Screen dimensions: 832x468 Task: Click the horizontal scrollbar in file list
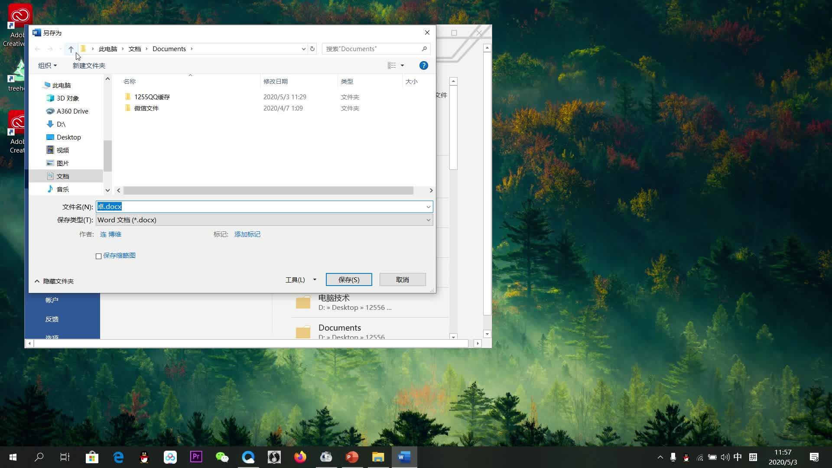click(x=268, y=191)
